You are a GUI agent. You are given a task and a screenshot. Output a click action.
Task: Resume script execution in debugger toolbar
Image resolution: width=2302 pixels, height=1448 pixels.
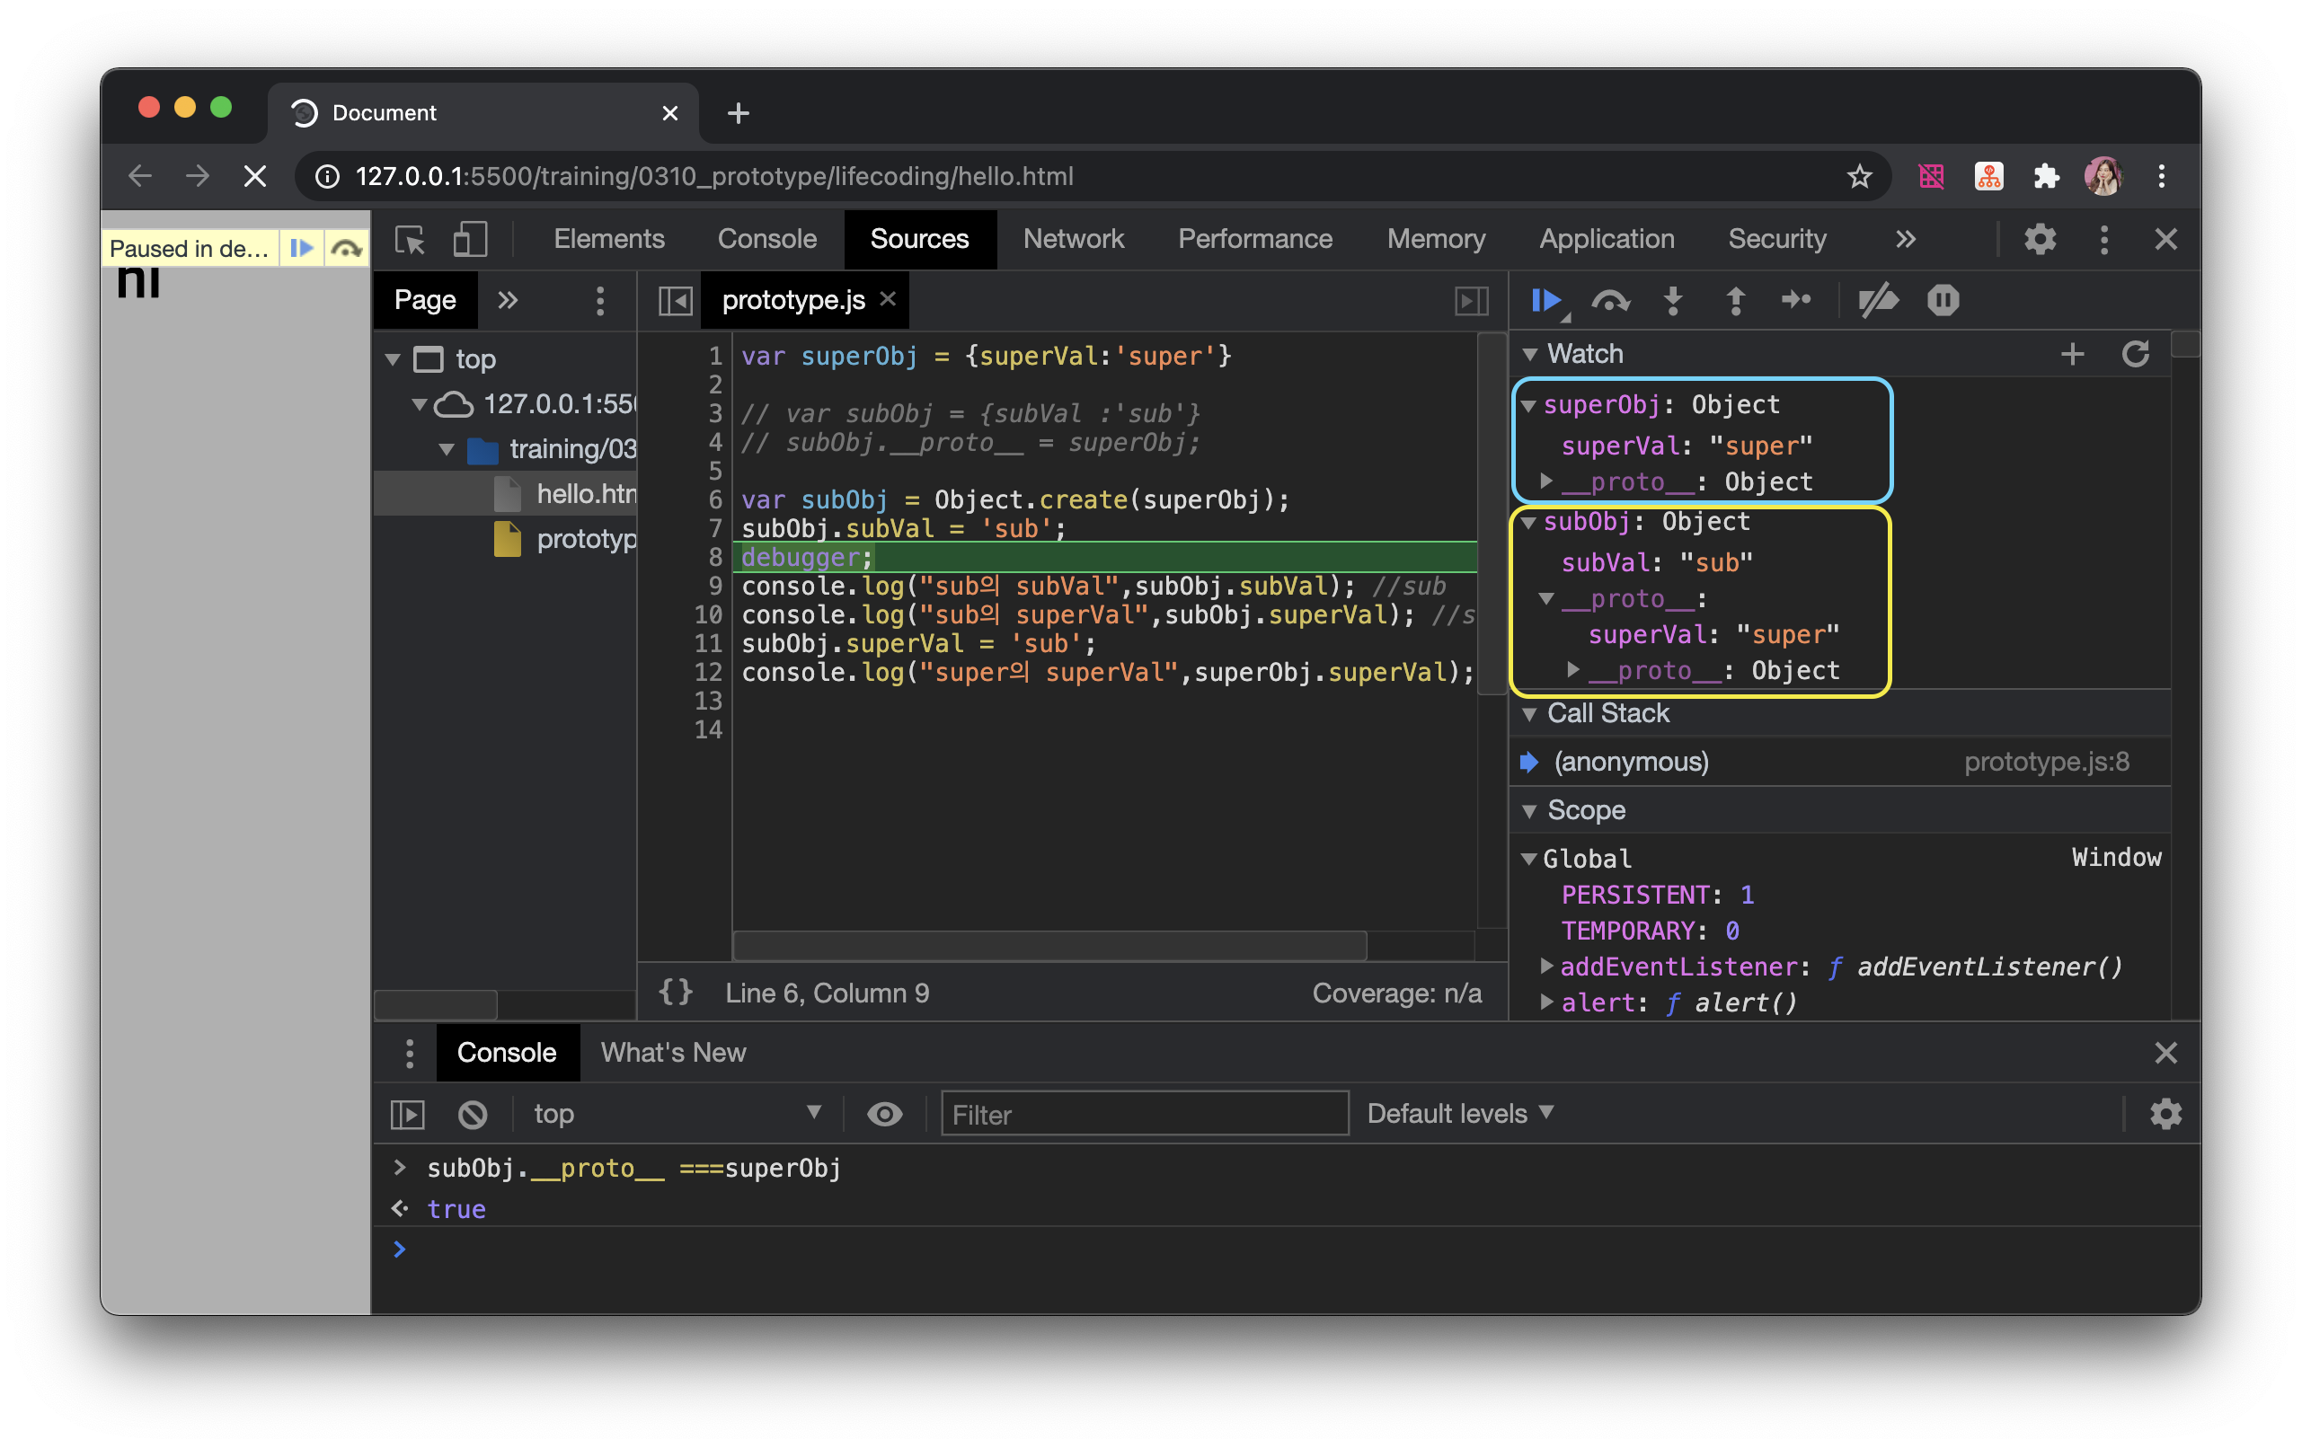pos(1545,301)
